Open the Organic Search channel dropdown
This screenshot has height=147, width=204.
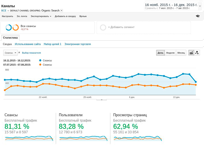[61, 11]
